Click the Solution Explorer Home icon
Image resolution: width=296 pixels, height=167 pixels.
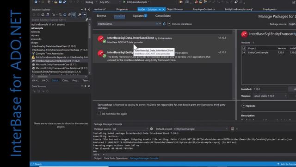click(x=43, y=14)
